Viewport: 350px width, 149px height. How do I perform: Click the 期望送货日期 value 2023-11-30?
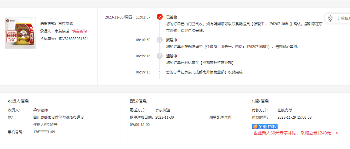tap(165, 117)
